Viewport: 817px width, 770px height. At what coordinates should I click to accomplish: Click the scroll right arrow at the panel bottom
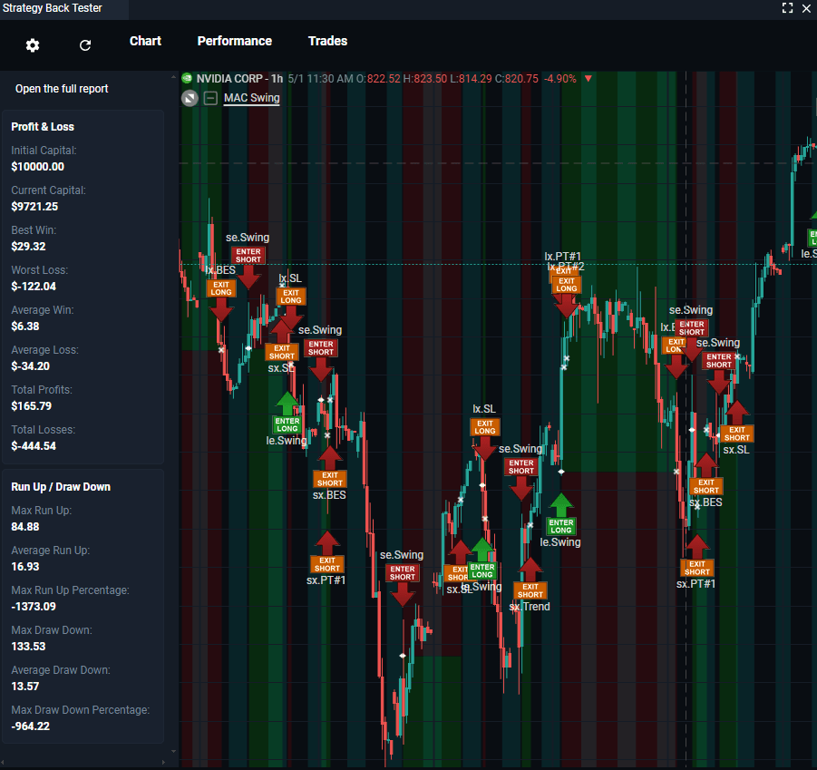(163, 763)
